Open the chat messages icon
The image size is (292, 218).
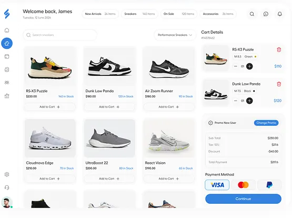point(266,14)
